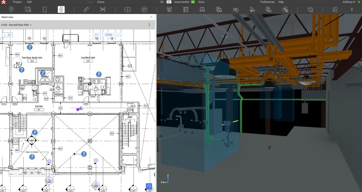
Task: Click the red Revizto logo
Action: pyautogui.click(x=3, y=2)
